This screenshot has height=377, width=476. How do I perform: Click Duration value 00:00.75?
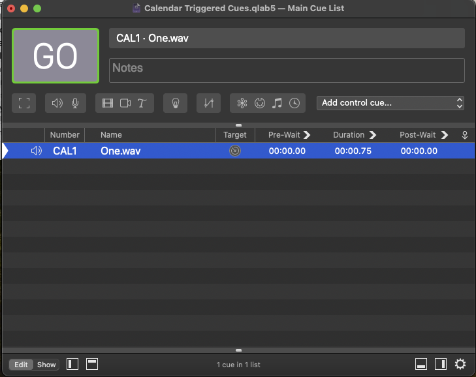[x=353, y=151]
